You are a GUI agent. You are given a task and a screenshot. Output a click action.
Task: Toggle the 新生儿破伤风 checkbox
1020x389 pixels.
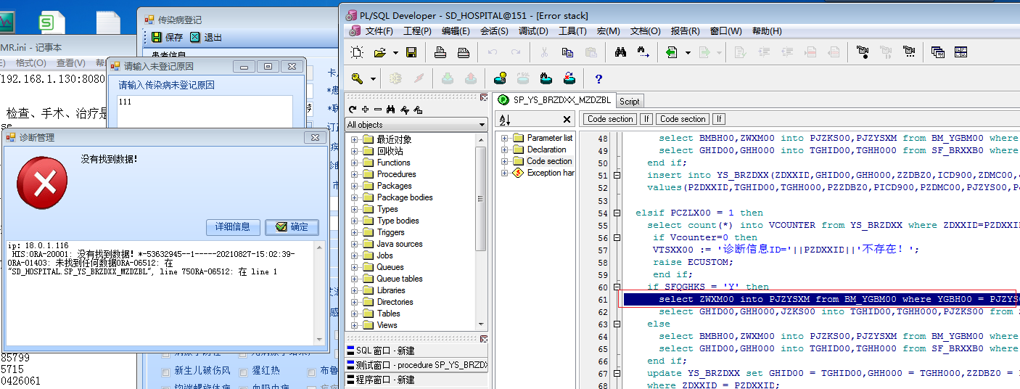[166, 371]
